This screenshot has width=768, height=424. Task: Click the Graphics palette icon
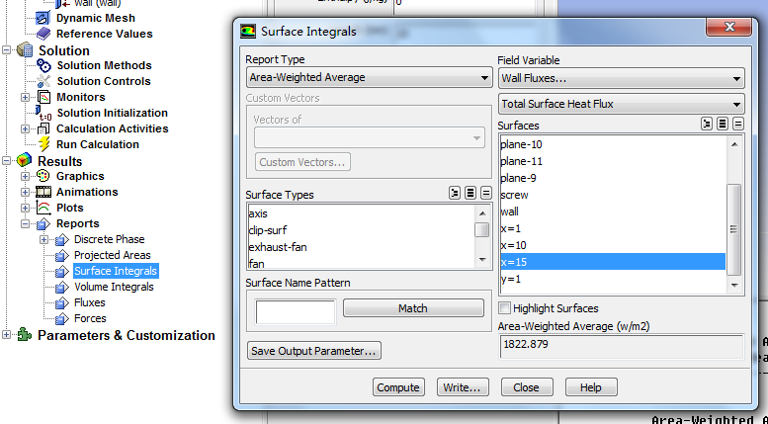(43, 176)
